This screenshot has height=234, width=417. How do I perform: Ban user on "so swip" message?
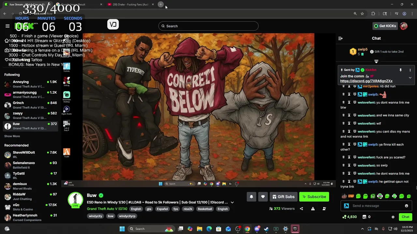coord(355,165)
